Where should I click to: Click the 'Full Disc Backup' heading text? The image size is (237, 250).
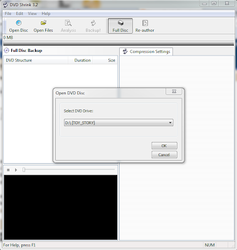click(26, 51)
